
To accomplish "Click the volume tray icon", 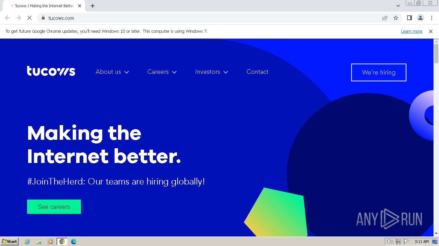I will 390,242.
